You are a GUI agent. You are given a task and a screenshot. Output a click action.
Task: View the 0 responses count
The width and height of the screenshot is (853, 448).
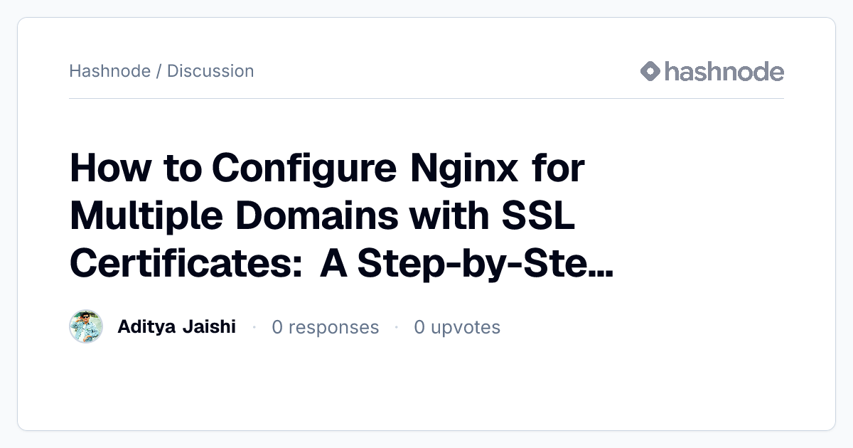point(326,327)
